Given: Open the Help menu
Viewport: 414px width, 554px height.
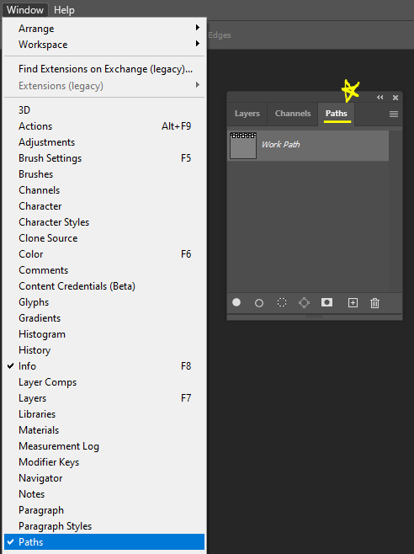Looking at the screenshot, I should (64, 10).
